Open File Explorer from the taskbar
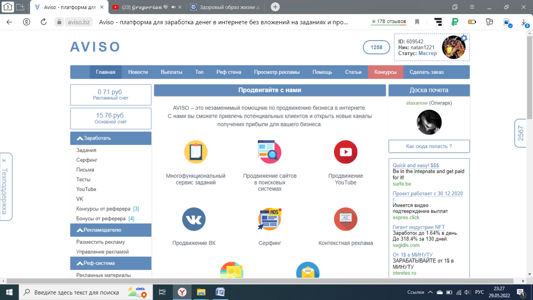 [201, 292]
